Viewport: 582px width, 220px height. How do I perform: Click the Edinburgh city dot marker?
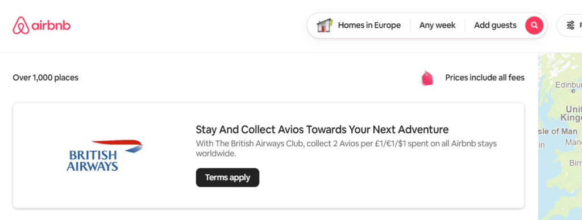tap(573, 91)
